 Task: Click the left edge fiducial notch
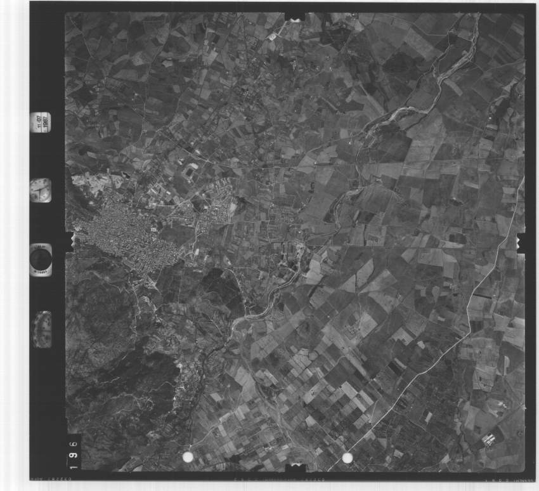coord(69,240)
